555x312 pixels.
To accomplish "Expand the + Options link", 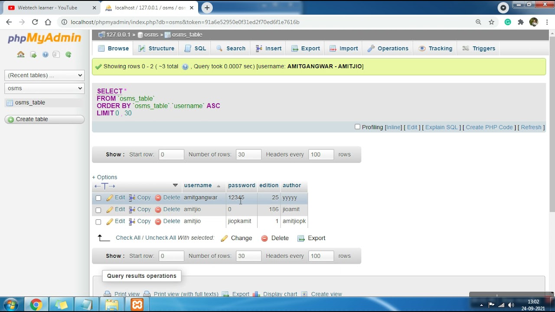I will click(104, 177).
